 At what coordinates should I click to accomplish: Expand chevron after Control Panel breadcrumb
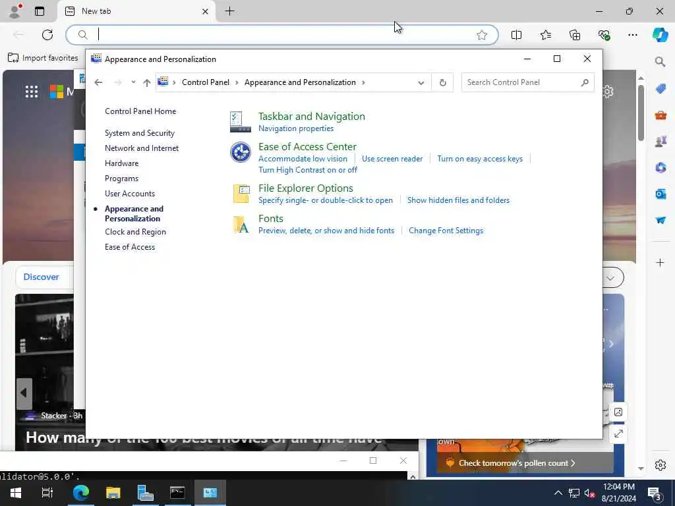(237, 82)
